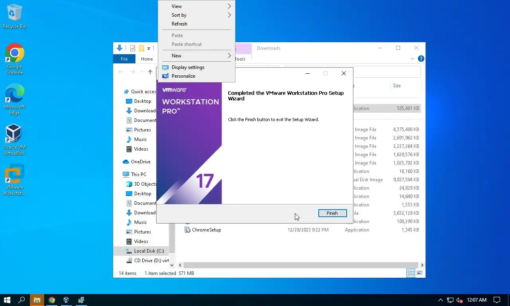This screenshot has width=510, height=306.
Task: Click the blue down-arrow Explorer window icon
Action: [x=119, y=48]
